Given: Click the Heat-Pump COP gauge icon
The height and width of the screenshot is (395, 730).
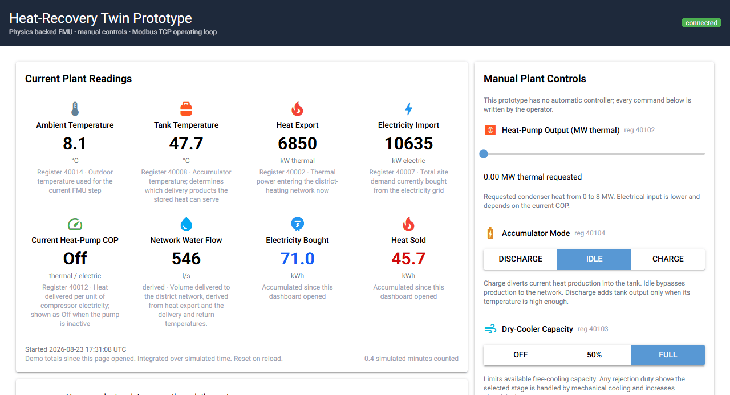Looking at the screenshot, I should pyautogui.click(x=75, y=224).
